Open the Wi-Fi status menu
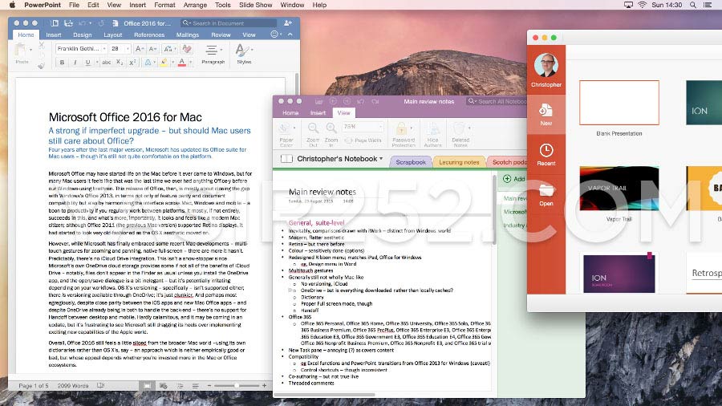This screenshot has height=406, width=722. [x=642, y=5]
